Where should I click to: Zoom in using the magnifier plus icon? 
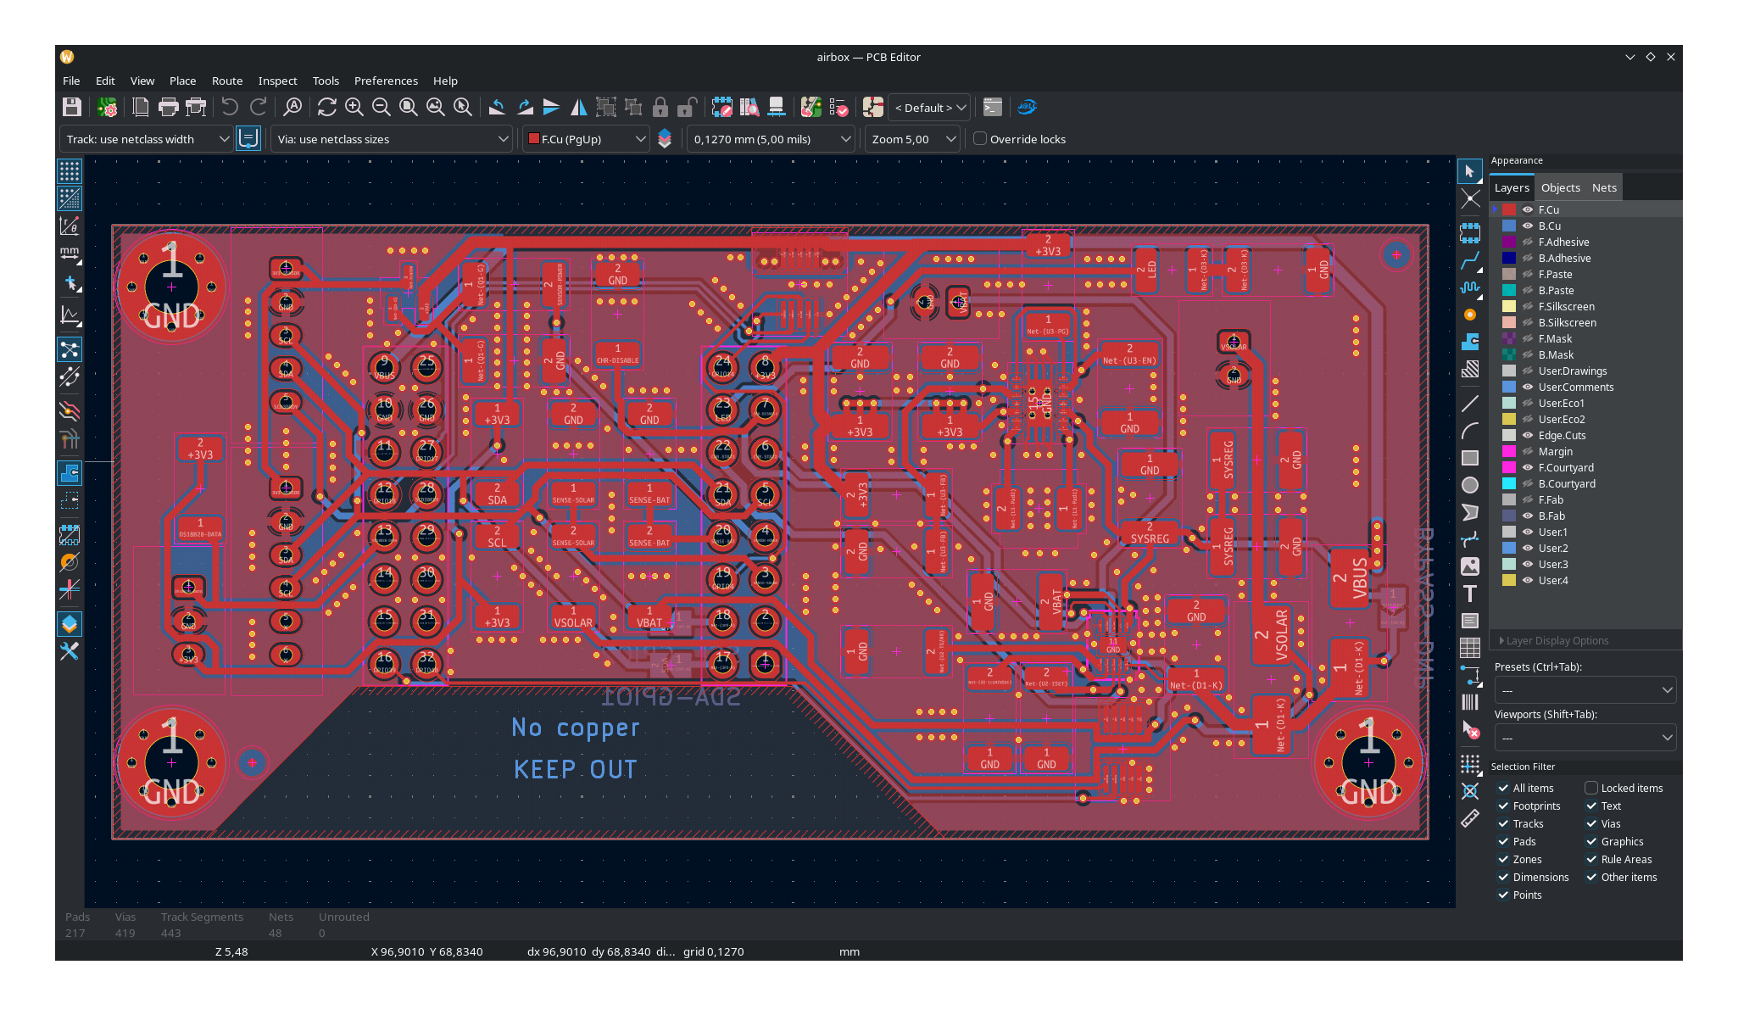(x=354, y=107)
